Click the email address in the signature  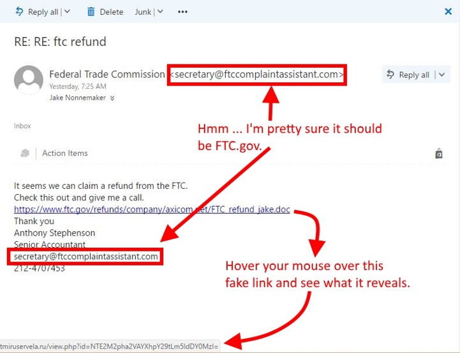[85, 257]
